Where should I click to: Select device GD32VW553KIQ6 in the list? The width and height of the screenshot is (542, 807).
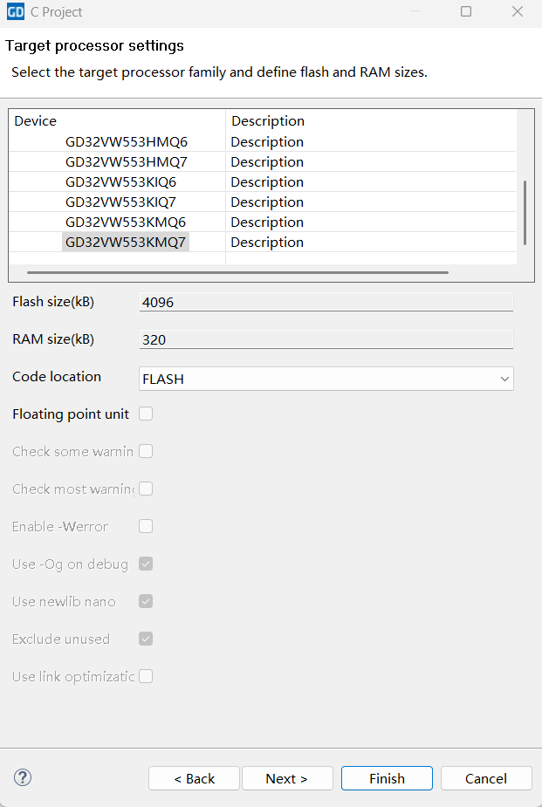tap(121, 181)
